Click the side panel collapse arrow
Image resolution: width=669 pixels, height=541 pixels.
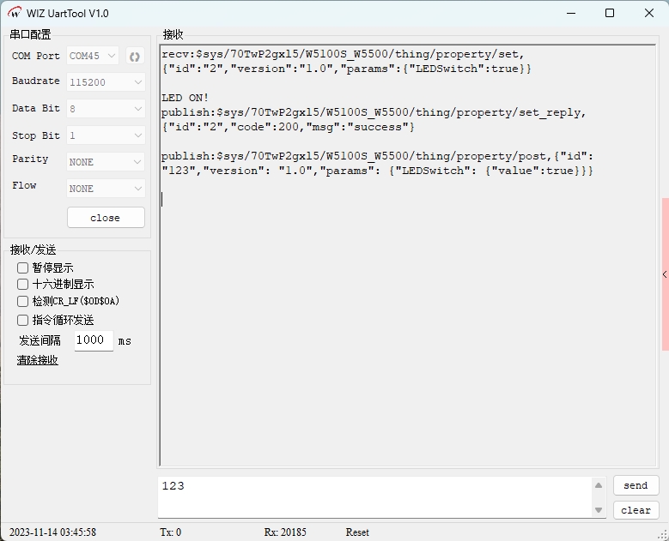click(x=664, y=274)
